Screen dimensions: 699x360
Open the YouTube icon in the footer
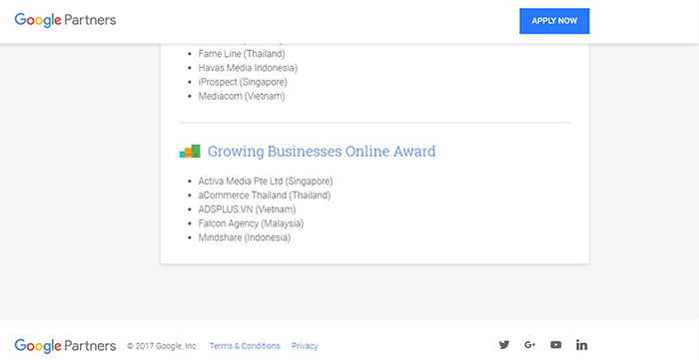[x=555, y=345]
